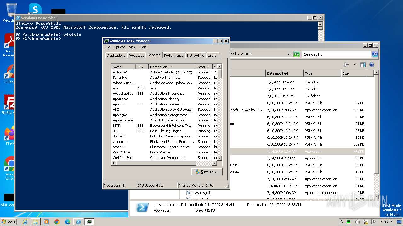Sort services by PID column
This screenshot has height=226, width=403.
pos(142,67)
